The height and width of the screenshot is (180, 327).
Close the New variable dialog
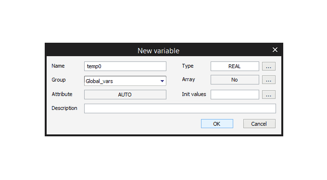point(275,50)
